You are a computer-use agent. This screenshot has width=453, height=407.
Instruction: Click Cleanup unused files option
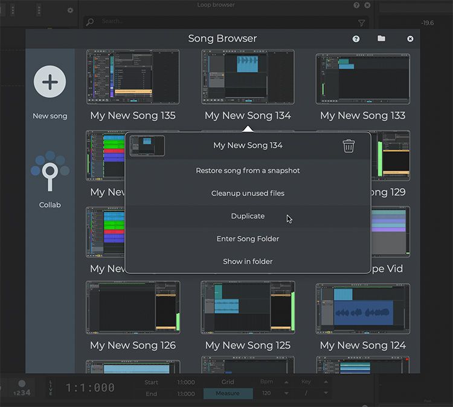(248, 194)
